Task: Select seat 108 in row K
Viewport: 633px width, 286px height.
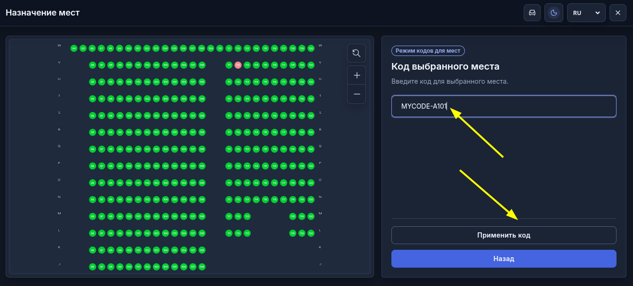Action: [x=202, y=250]
